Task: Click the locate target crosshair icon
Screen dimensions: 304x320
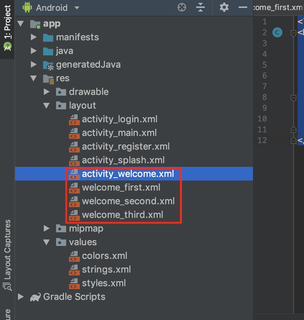Action: (x=182, y=7)
